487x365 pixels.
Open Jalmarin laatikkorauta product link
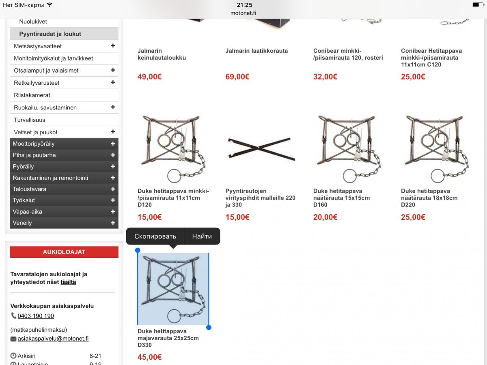click(x=256, y=51)
